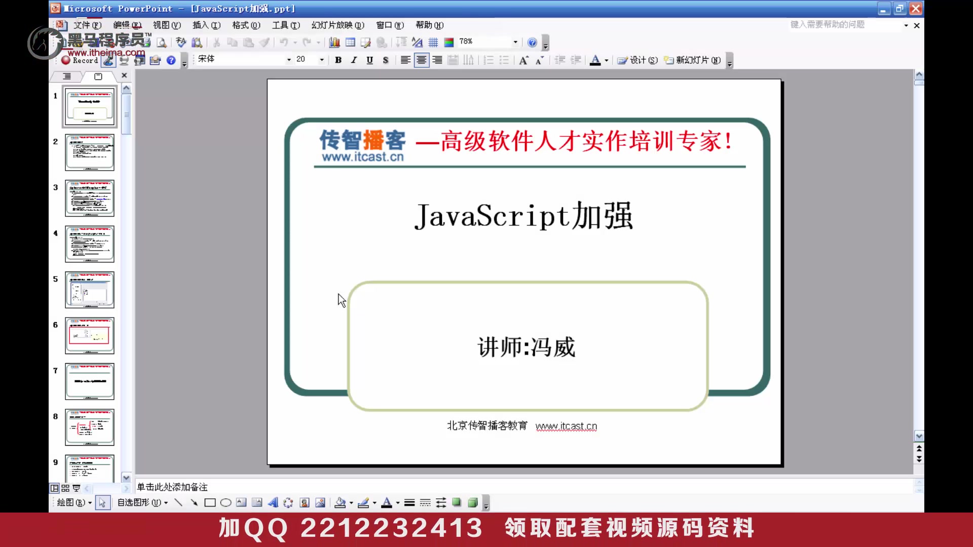The image size is (973, 547).
Task: Insert a chart from the toolbar
Action: pos(334,43)
